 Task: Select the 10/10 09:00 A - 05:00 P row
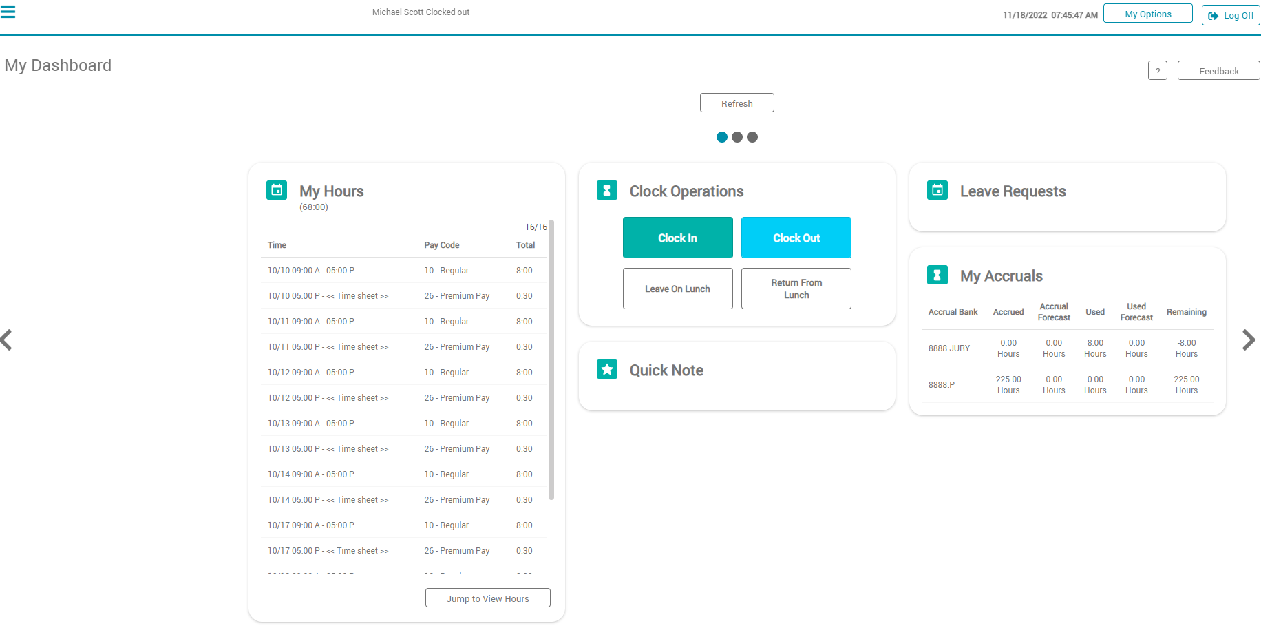point(403,271)
